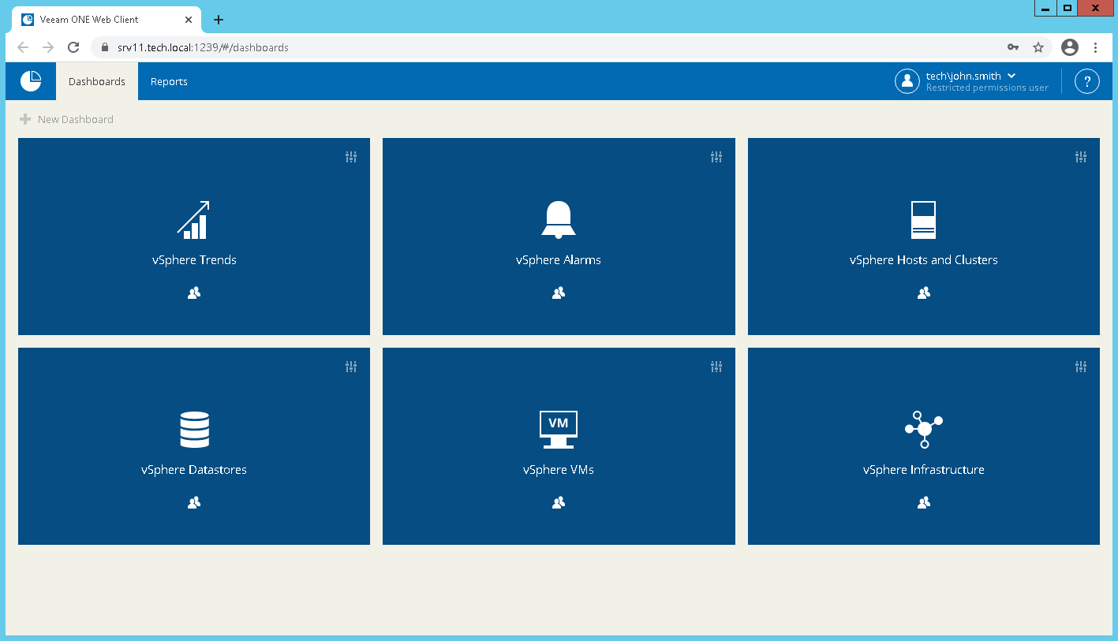Open settings icon on vSphere VMs card

coord(716,367)
